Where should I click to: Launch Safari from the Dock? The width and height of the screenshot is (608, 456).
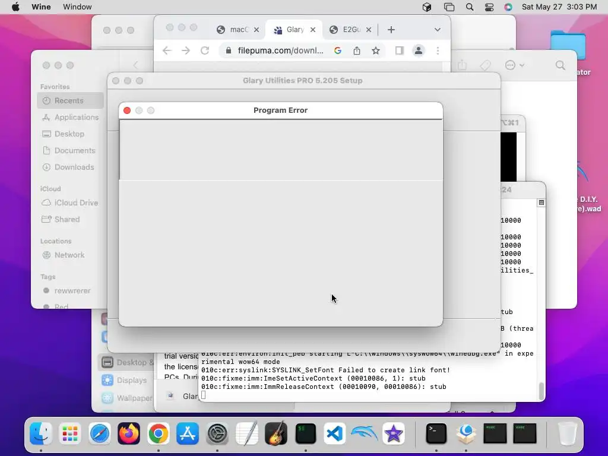click(100, 433)
